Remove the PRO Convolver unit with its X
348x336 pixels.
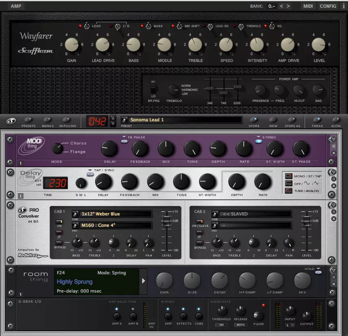[333, 219]
